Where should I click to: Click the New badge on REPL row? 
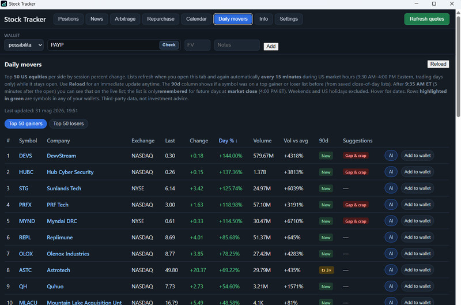[326, 238]
